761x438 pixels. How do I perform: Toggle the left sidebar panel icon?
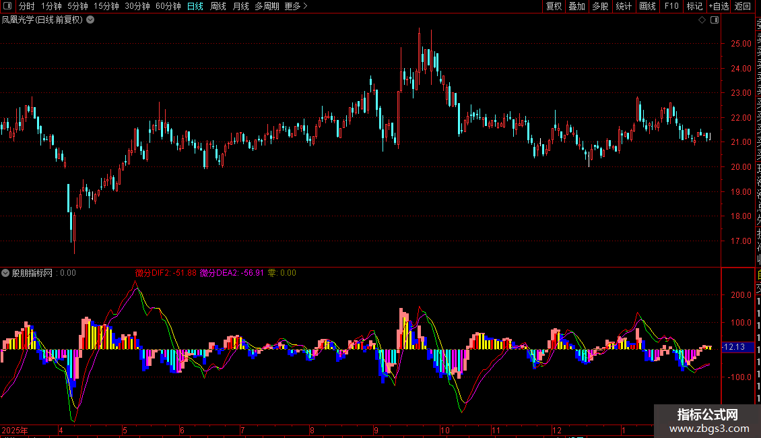[7, 7]
